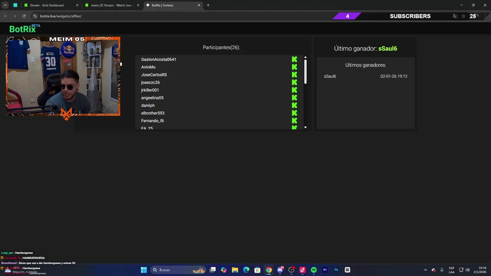Select the BotRix | Sorteos tab
The height and width of the screenshot is (276, 491).
point(173,5)
